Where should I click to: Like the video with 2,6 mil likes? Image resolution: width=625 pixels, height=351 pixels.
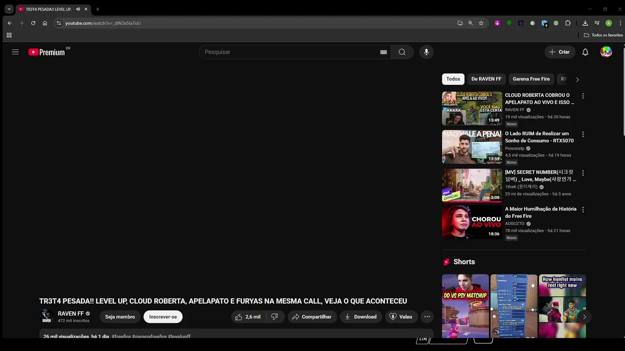tap(248, 317)
